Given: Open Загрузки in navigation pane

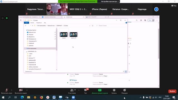Looking at the screenshot, I should (31, 34).
